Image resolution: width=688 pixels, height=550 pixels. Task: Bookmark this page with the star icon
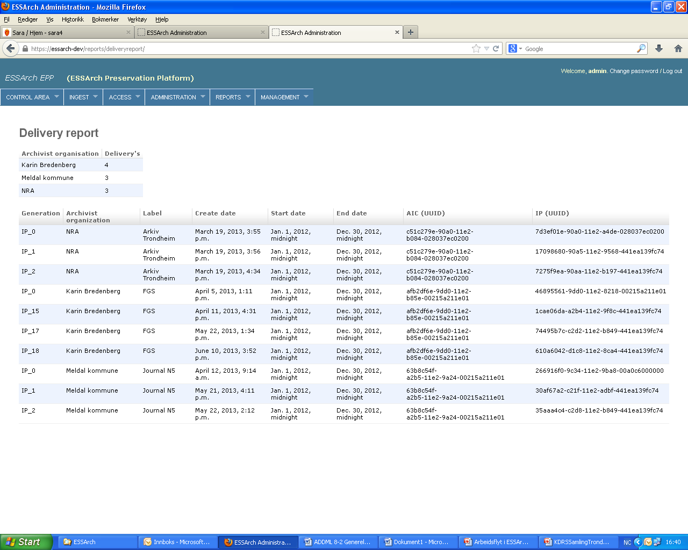tap(476, 48)
